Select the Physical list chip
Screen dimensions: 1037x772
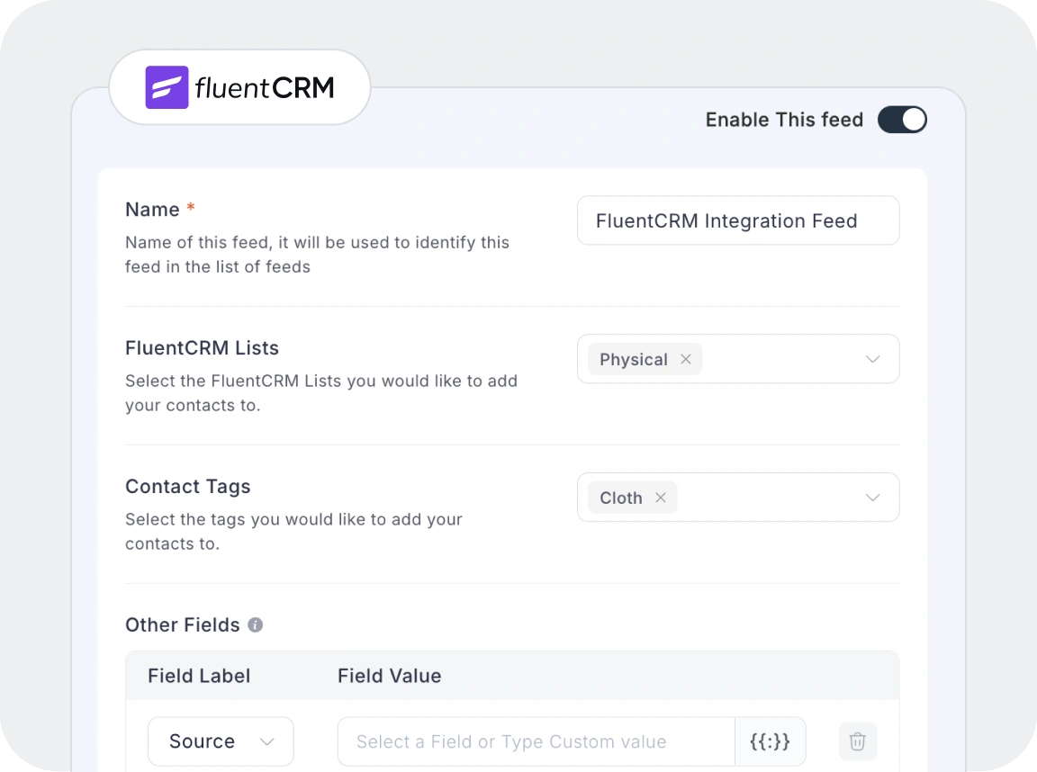click(633, 359)
